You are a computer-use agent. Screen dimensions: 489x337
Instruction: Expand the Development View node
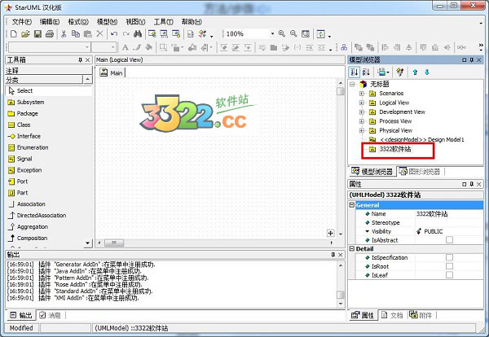(x=361, y=112)
